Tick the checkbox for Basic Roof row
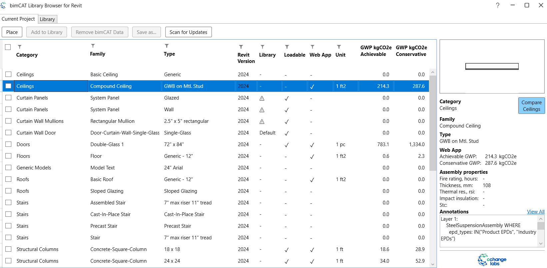The width and height of the screenshot is (547, 268). 8,179
